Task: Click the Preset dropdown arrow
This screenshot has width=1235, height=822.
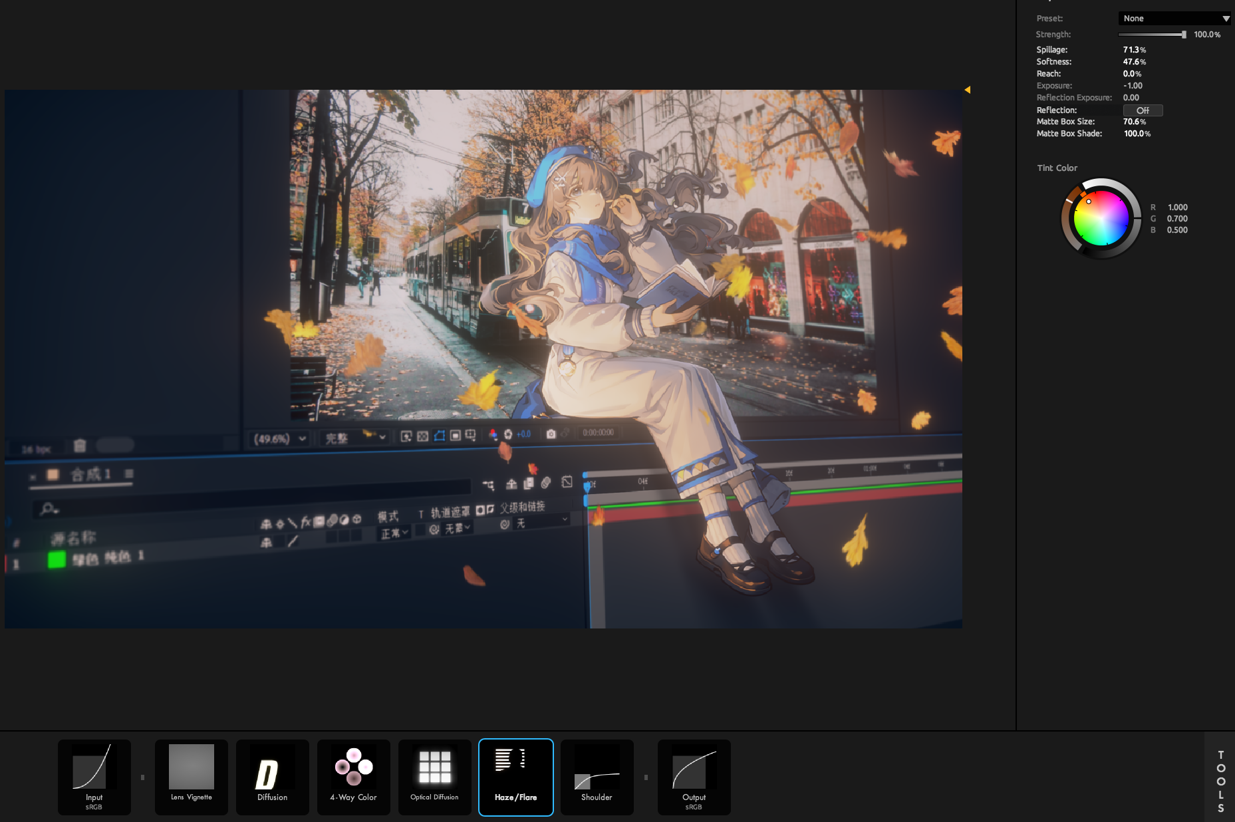Action: tap(1226, 19)
